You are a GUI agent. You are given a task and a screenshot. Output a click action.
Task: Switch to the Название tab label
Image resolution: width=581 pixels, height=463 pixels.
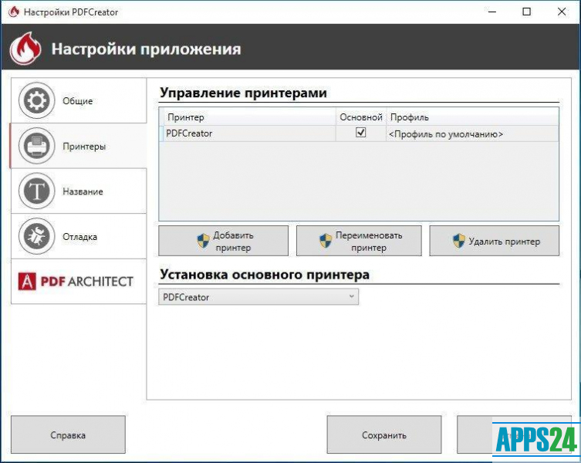(x=83, y=191)
